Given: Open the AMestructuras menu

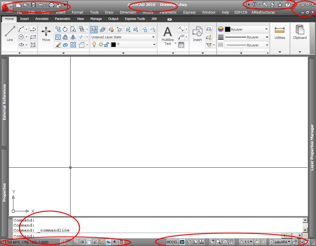Looking at the screenshot, I should (263, 12).
